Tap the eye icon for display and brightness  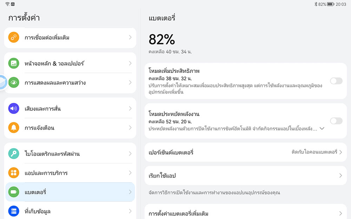point(14,83)
